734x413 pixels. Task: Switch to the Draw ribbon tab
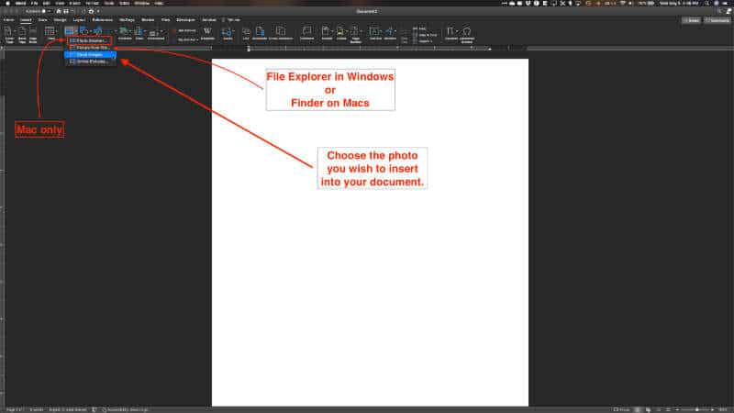42,20
